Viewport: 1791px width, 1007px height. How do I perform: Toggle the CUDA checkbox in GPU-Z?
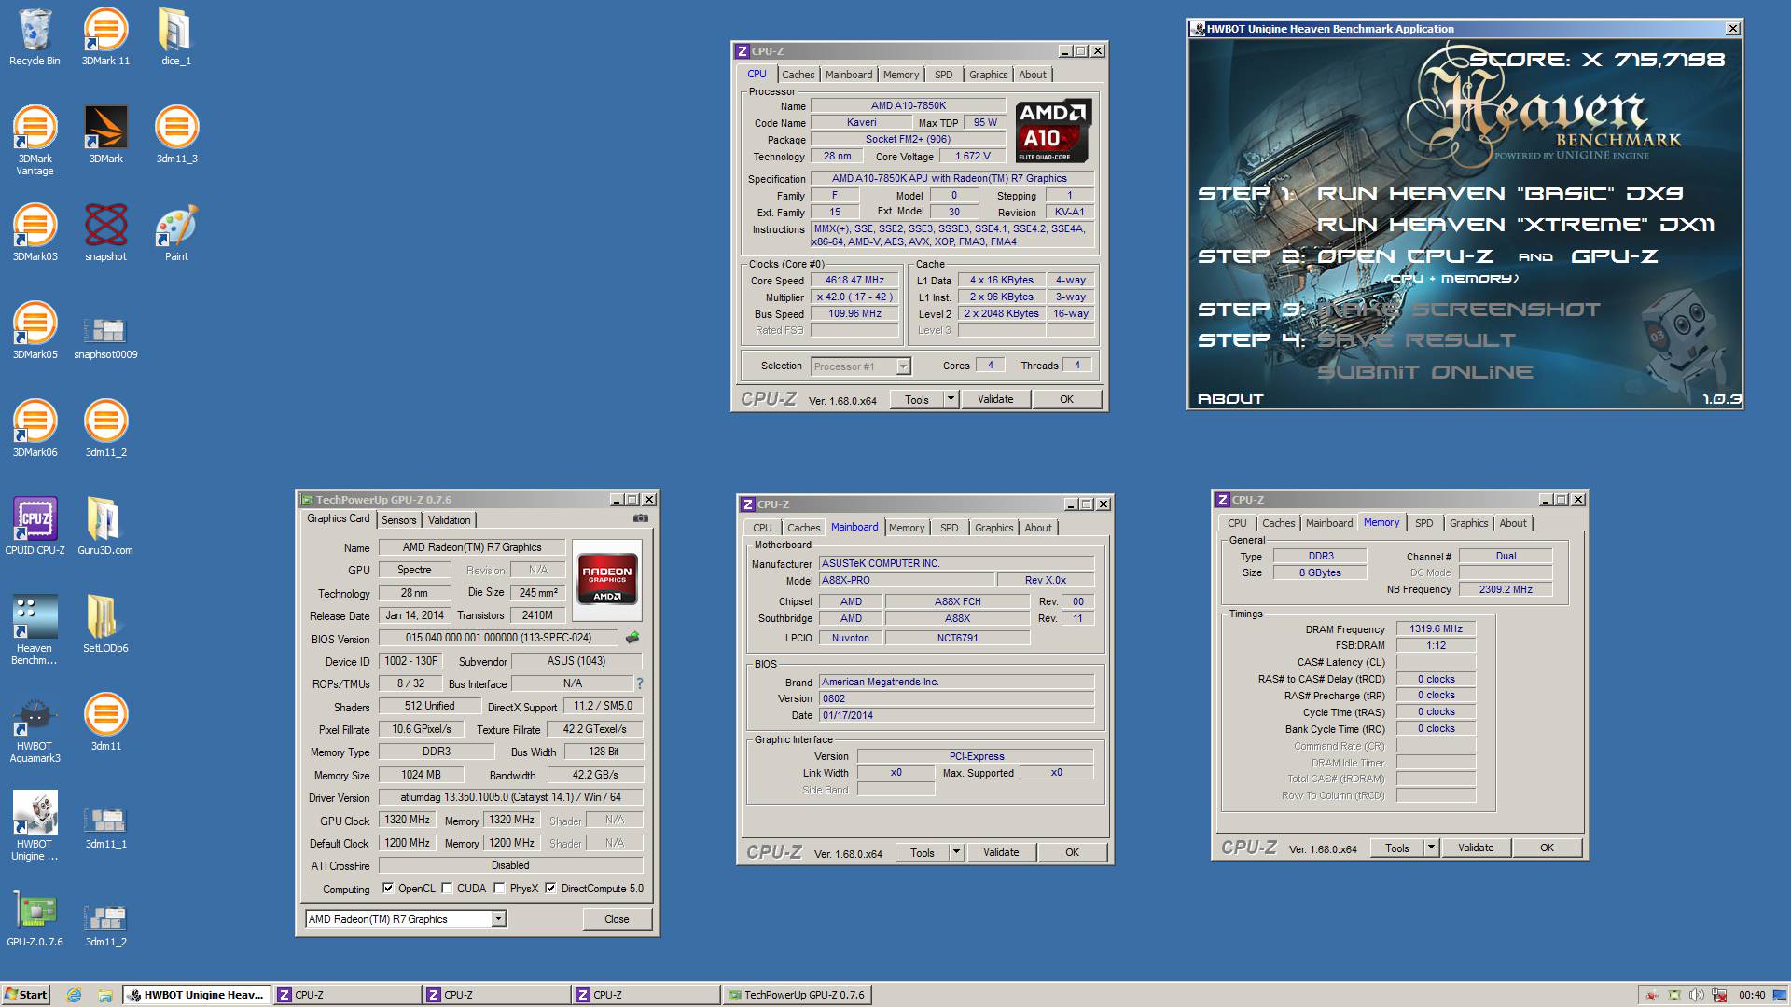pos(447,889)
